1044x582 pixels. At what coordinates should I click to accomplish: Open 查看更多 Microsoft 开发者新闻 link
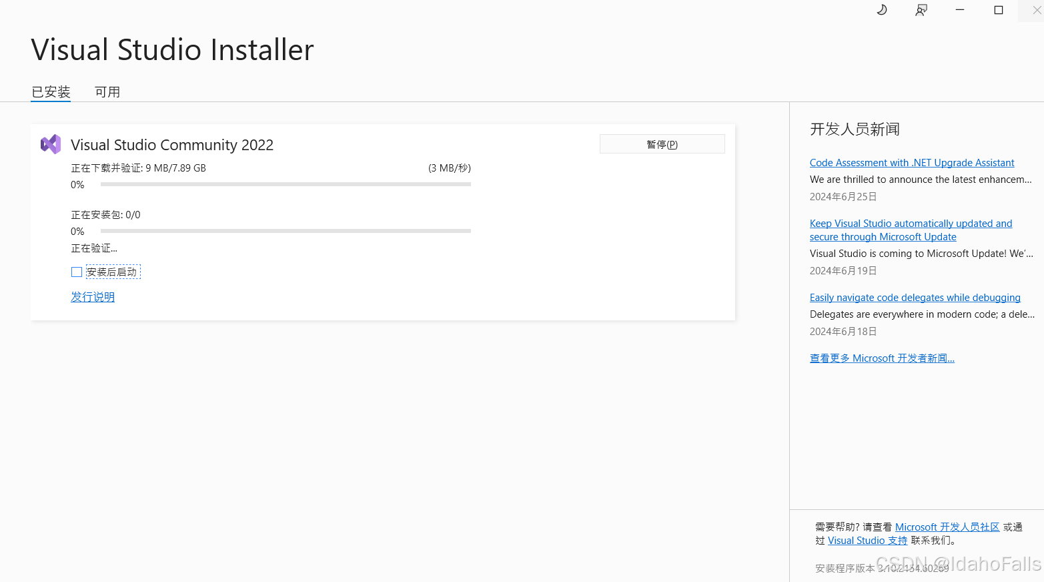point(882,358)
